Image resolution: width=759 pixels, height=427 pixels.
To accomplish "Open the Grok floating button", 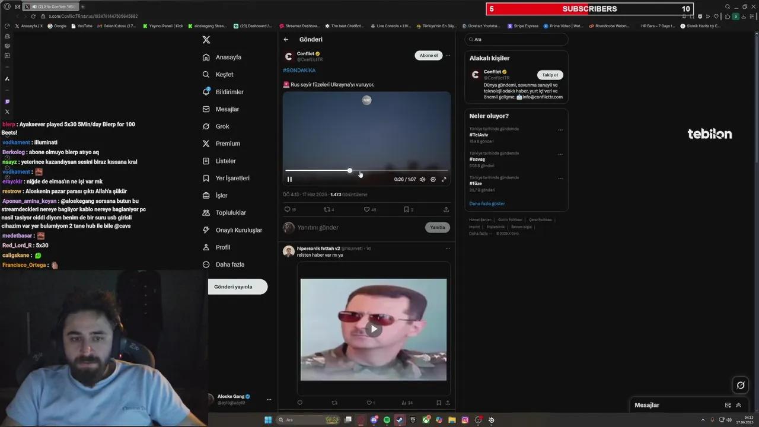I will pos(741,385).
